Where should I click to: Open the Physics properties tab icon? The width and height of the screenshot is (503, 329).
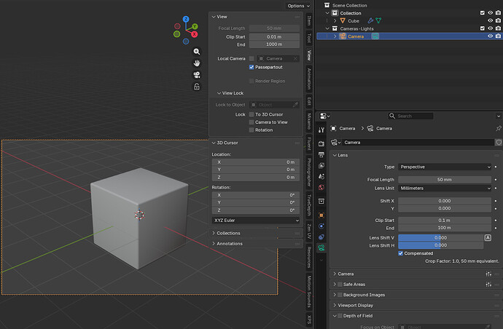[321, 226]
